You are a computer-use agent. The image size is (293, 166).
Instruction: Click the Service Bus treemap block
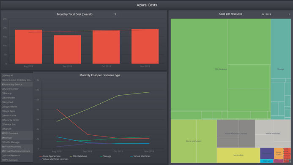[238, 155]
